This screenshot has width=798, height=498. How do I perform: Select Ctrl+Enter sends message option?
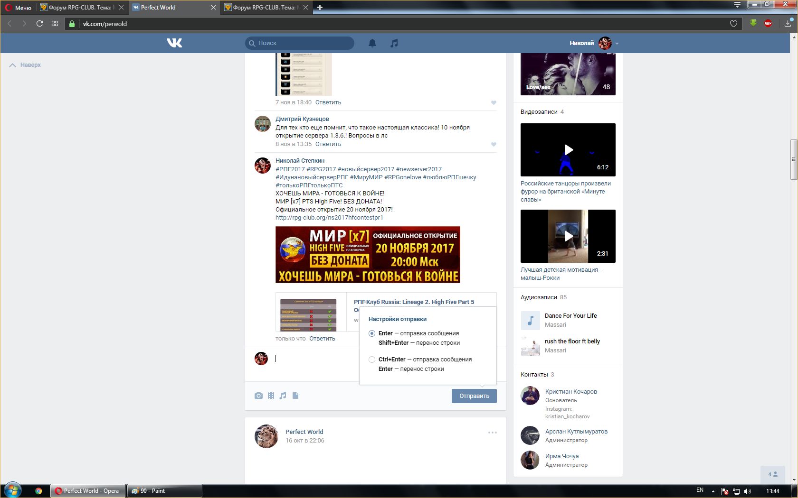click(372, 360)
